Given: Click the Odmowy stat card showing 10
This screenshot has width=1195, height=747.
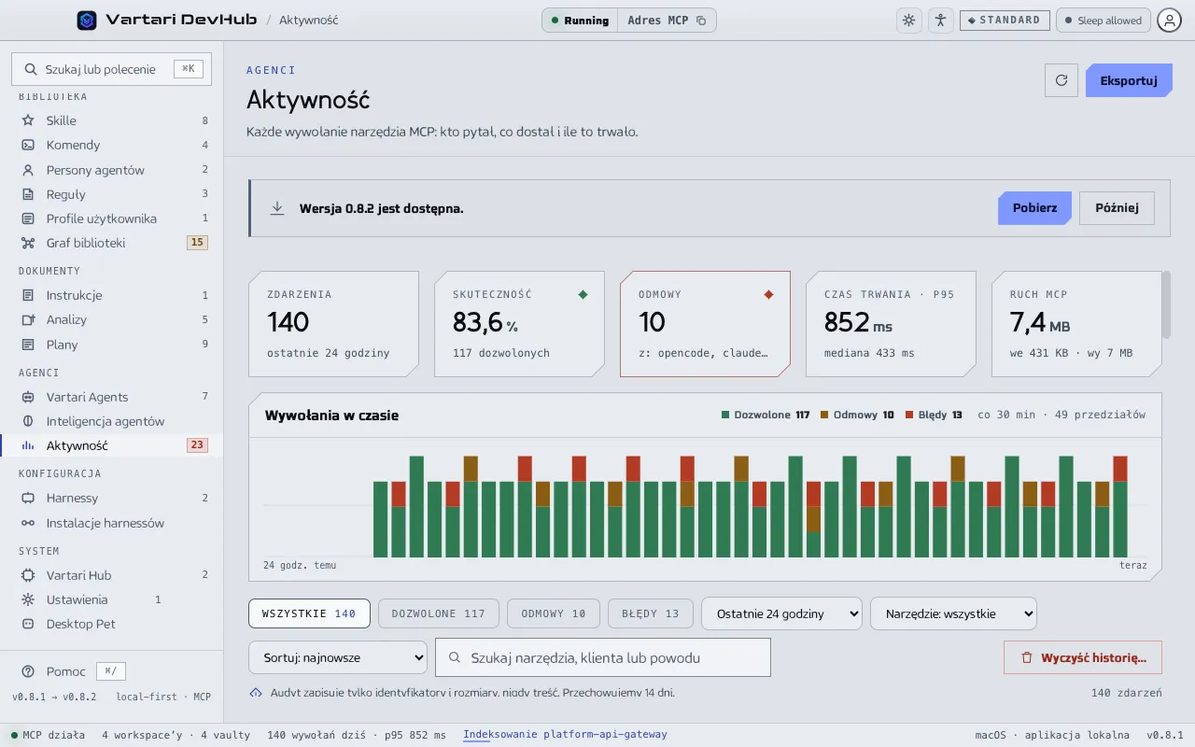Looking at the screenshot, I should [705, 324].
